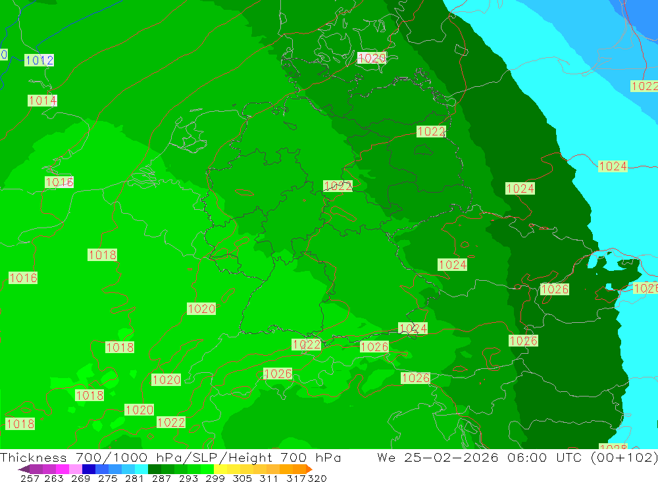Click the legend value 299
This screenshot has width=658, height=482.
tap(215, 479)
